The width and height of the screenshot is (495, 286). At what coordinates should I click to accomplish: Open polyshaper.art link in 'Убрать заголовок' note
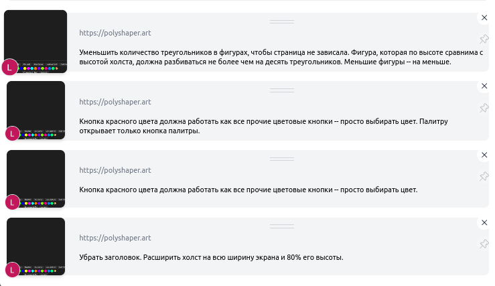pos(115,238)
